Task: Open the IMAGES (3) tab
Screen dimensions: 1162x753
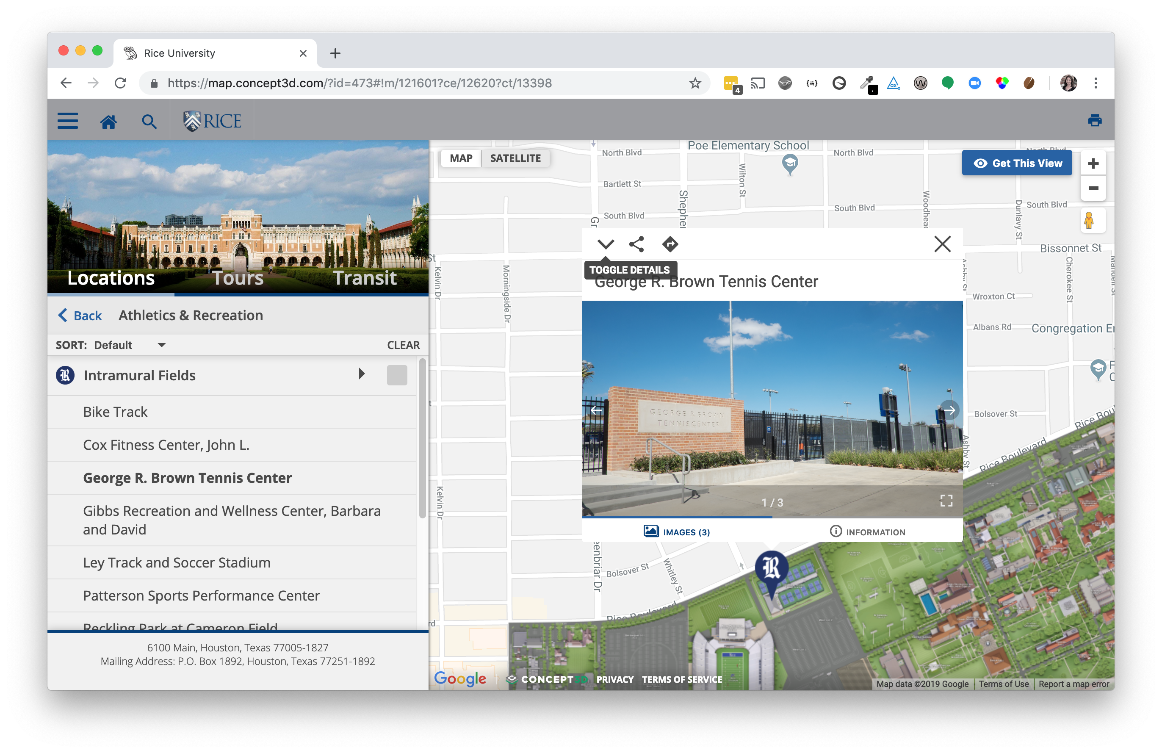Action: coord(676,532)
